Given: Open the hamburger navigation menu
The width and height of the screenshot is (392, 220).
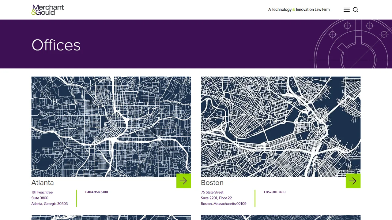Looking at the screenshot, I should click(x=347, y=10).
